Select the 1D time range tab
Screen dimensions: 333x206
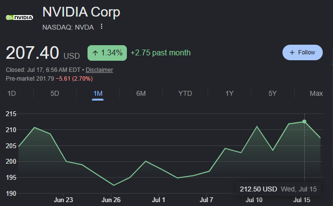(x=12, y=93)
